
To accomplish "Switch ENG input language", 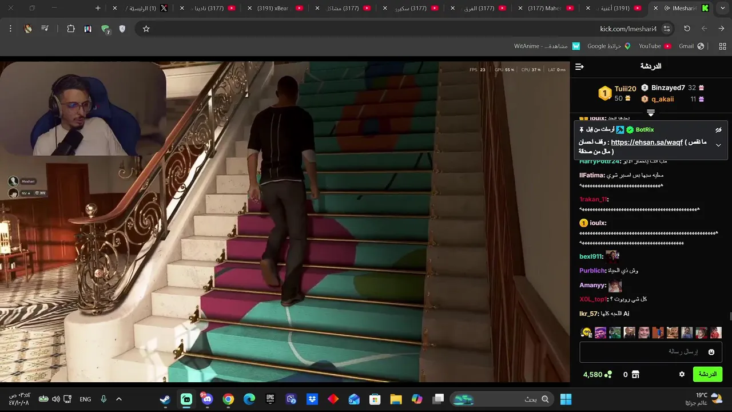I will [85, 399].
